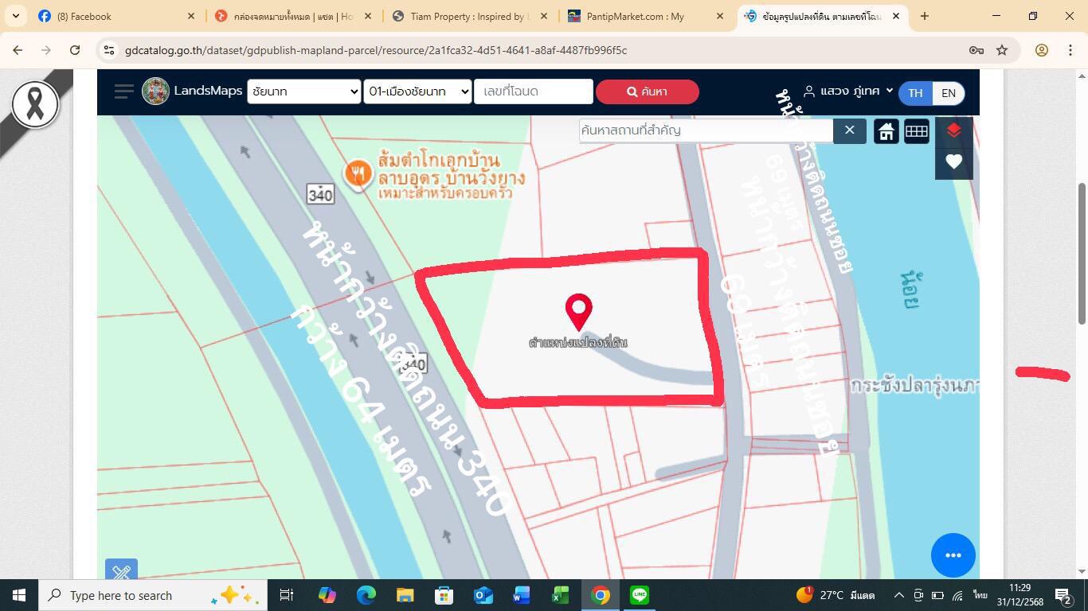1088x611 pixels.
Task: Click the red parcel location pin
Action: point(578,310)
